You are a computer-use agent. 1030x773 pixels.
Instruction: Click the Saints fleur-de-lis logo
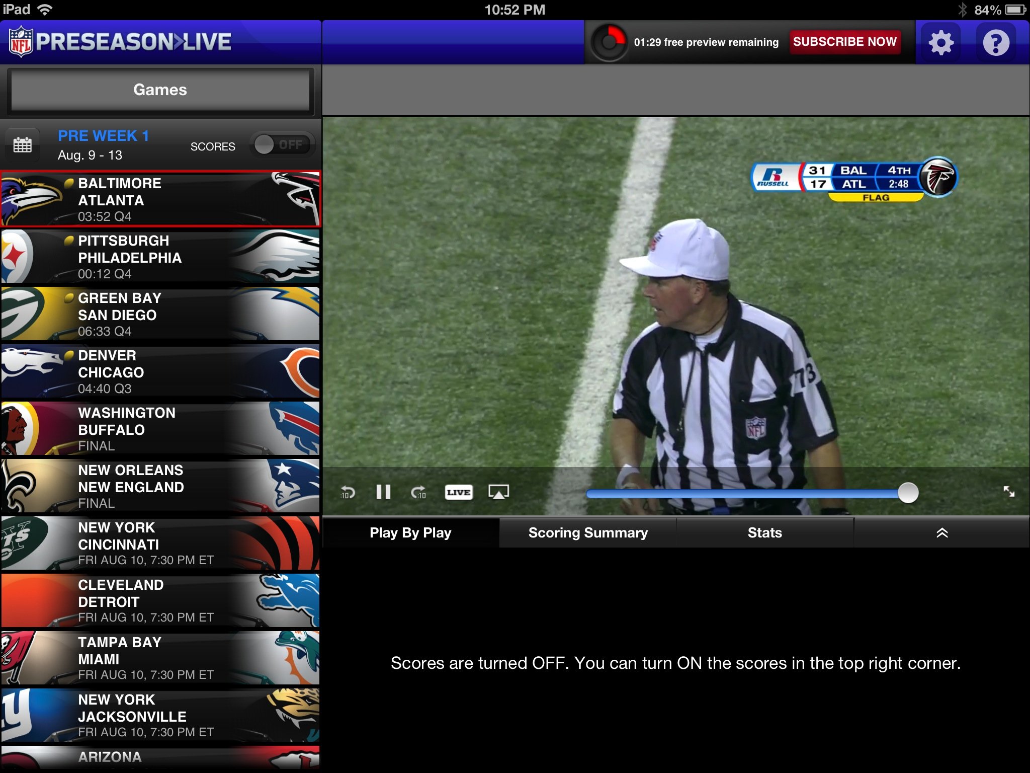(18, 486)
